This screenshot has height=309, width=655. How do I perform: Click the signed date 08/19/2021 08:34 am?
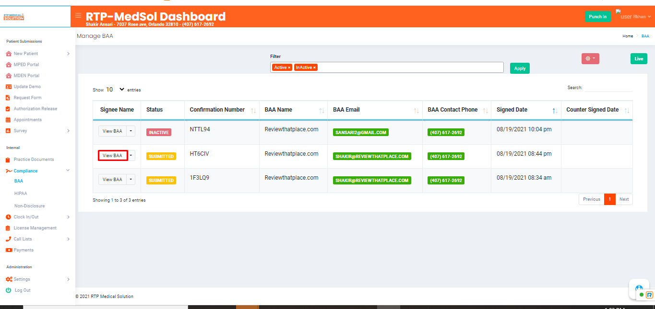coord(524,177)
